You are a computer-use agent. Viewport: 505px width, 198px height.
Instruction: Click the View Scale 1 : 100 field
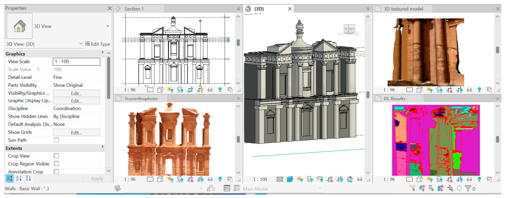(x=76, y=61)
